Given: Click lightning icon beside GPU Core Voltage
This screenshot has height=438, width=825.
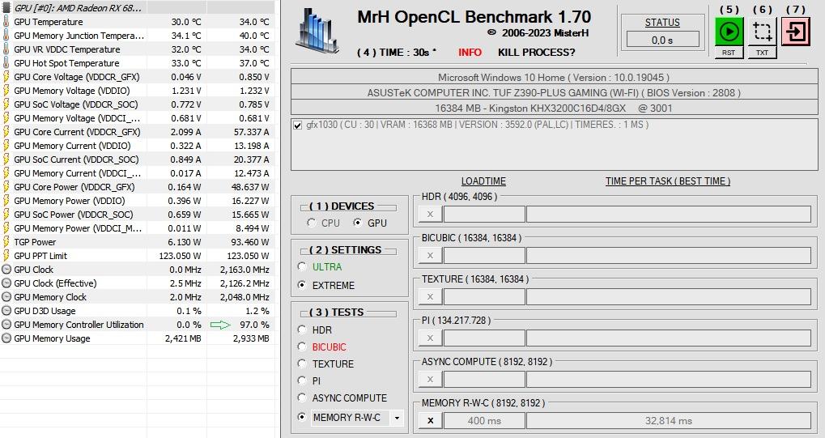Looking at the screenshot, I should (x=6, y=76).
